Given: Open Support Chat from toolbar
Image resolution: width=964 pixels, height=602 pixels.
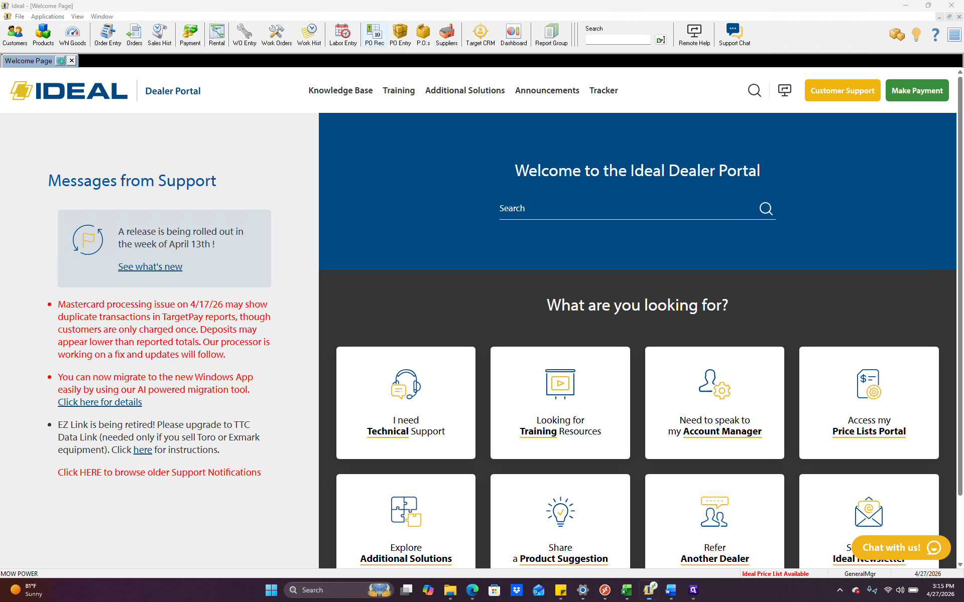Looking at the screenshot, I should coord(735,35).
